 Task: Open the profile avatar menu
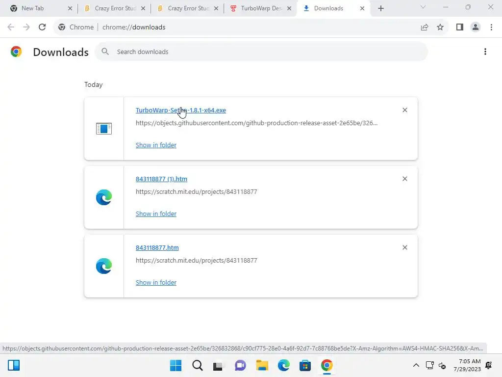(x=476, y=27)
